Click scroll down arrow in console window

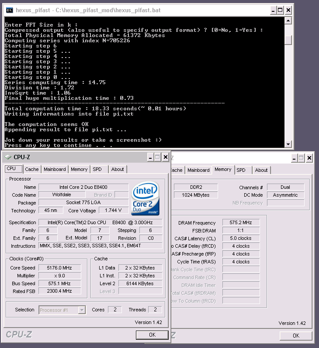(x=288, y=144)
